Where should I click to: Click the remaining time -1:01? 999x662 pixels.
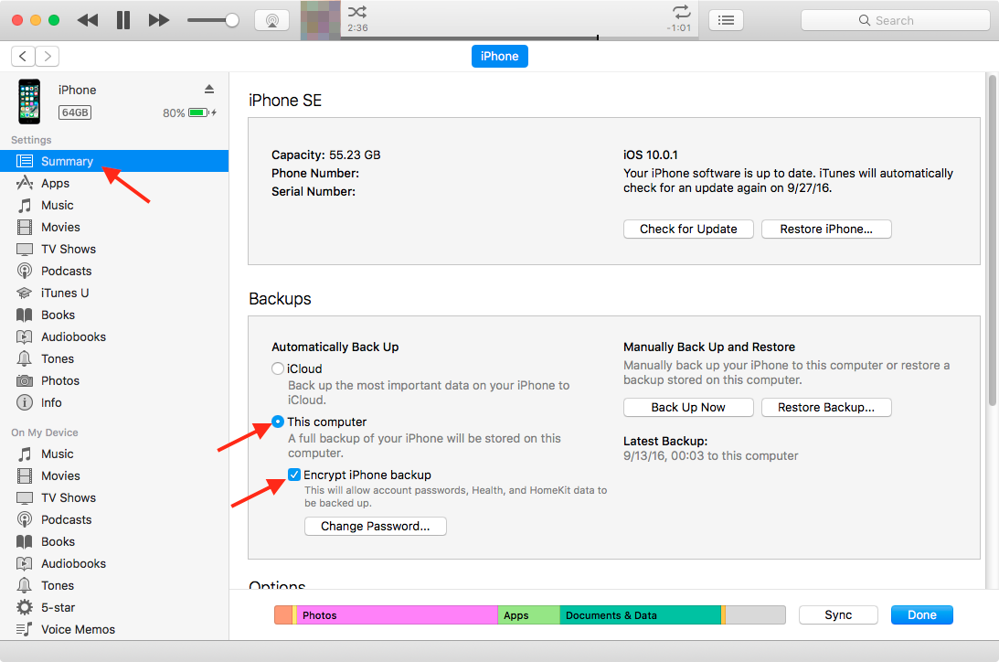tap(678, 27)
